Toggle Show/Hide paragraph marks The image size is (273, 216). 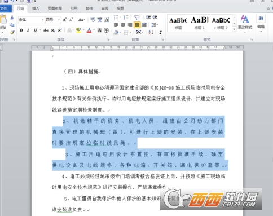(x=161, y=32)
